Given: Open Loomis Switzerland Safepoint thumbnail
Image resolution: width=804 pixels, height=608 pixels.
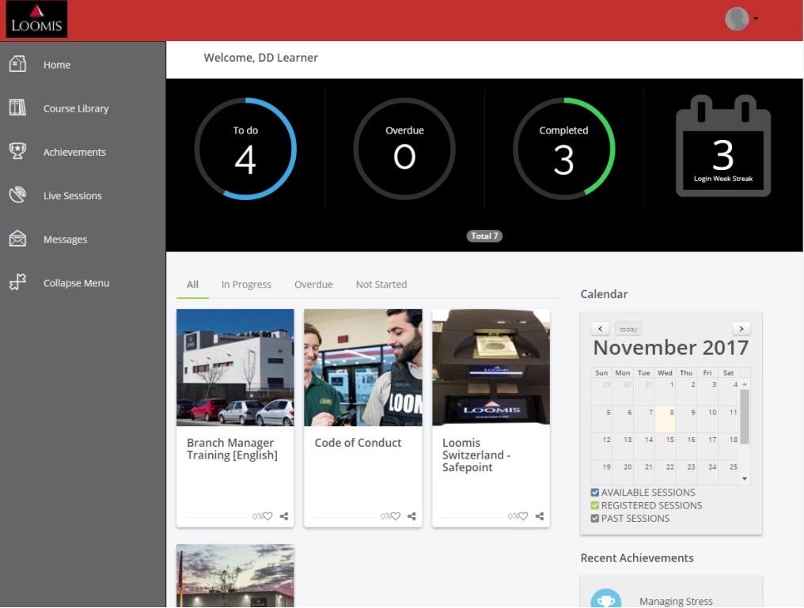Looking at the screenshot, I should pos(491,368).
